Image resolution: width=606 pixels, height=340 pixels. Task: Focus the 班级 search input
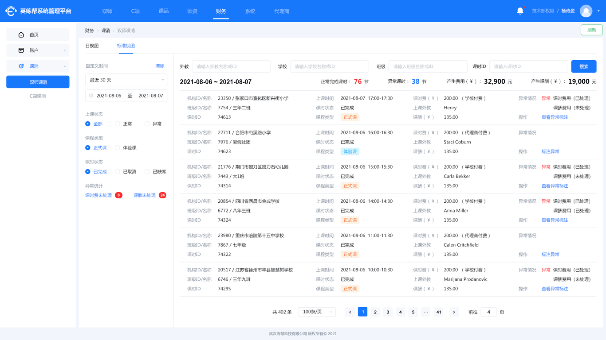pos(428,66)
